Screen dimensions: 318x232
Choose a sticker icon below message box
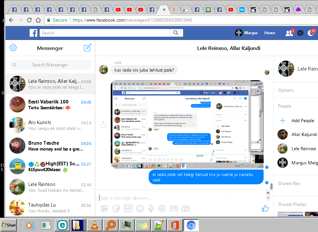116,208
